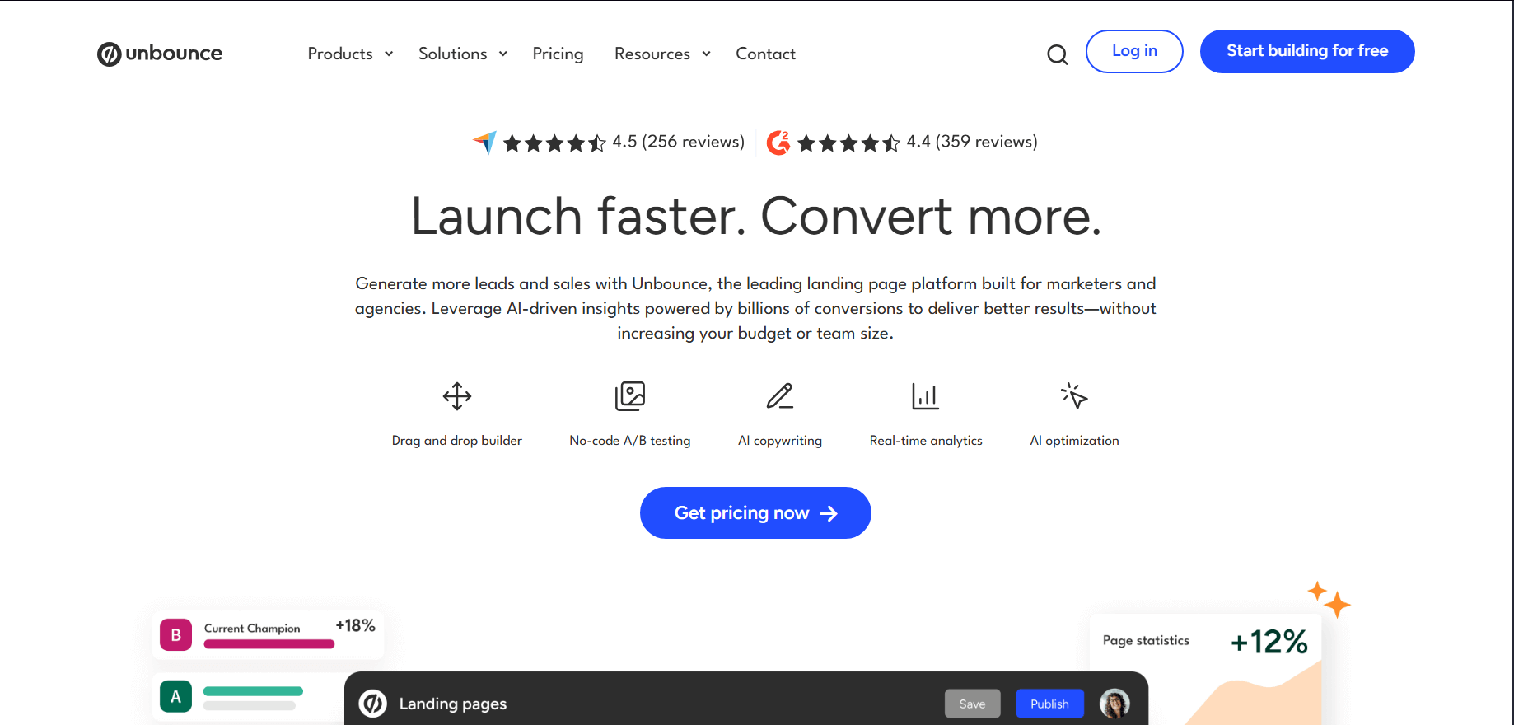Expand the Solutions dropdown
This screenshot has width=1514, height=725.
pyautogui.click(x=463, y=54)
